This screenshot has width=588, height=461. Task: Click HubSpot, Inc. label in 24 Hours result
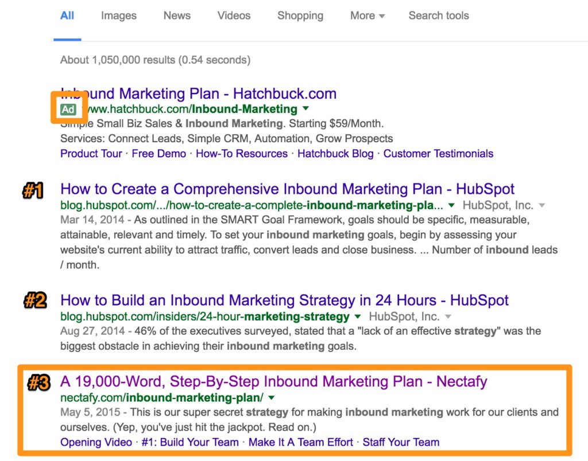[x=404, y=317]
